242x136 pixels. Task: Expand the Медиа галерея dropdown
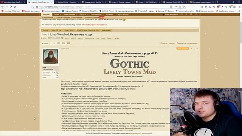[77, 14]
